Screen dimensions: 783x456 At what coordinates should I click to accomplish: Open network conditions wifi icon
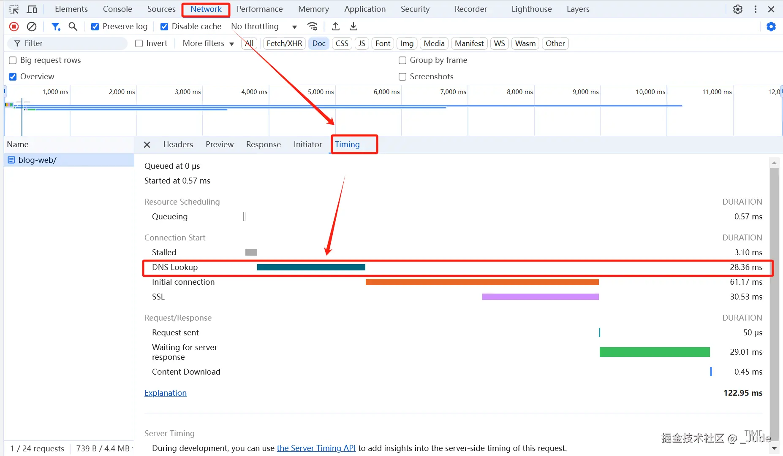pos(312,27)
